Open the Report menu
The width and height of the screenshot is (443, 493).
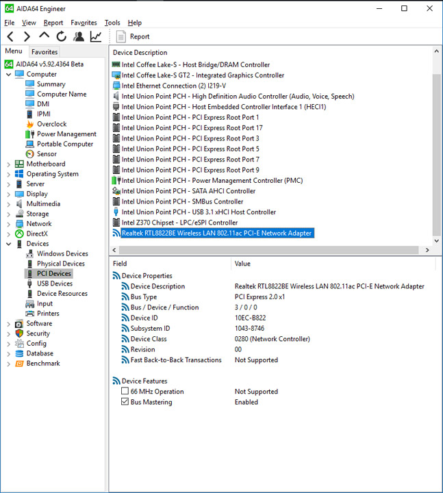(53, 23)
